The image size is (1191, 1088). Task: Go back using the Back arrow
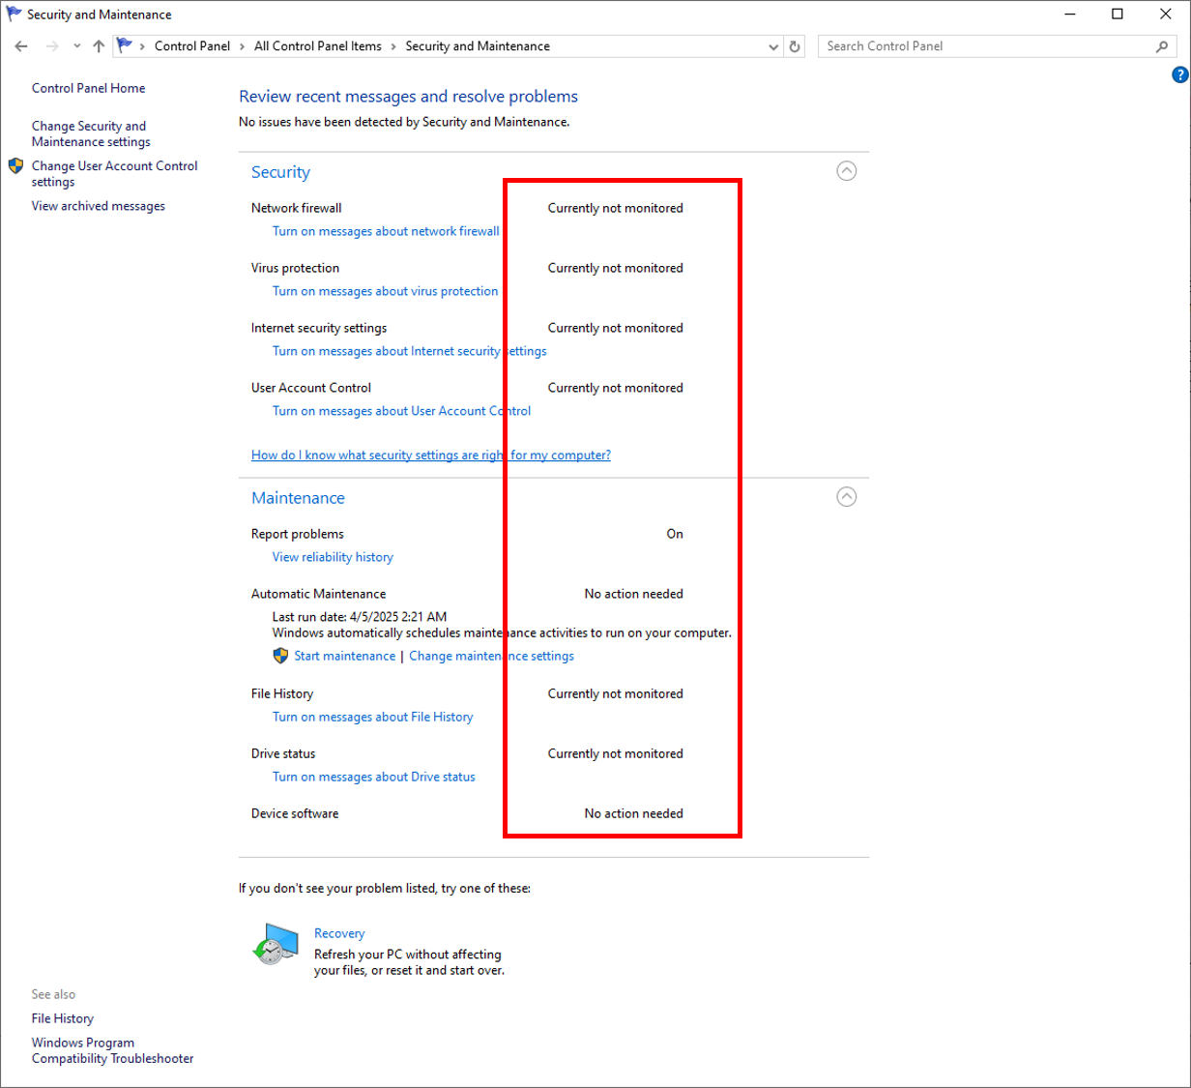(x=21, y=46)
